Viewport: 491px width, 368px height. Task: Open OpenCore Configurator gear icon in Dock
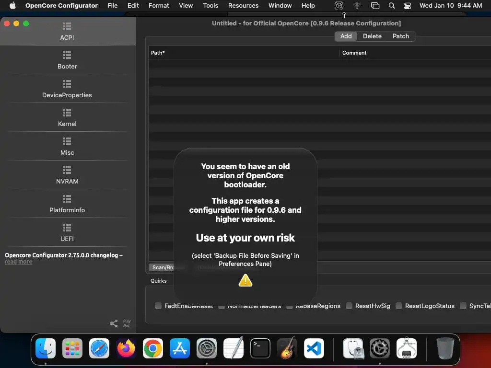pos(380,348)
